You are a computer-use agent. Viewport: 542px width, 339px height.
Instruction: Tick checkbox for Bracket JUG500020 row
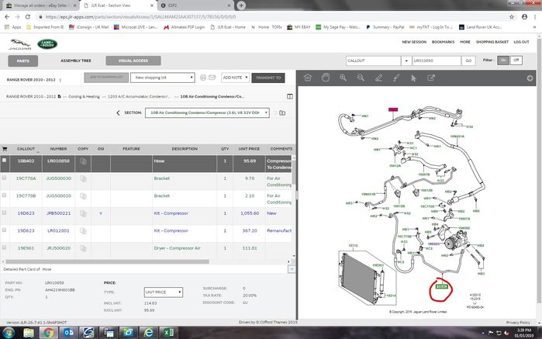point(4,195)
